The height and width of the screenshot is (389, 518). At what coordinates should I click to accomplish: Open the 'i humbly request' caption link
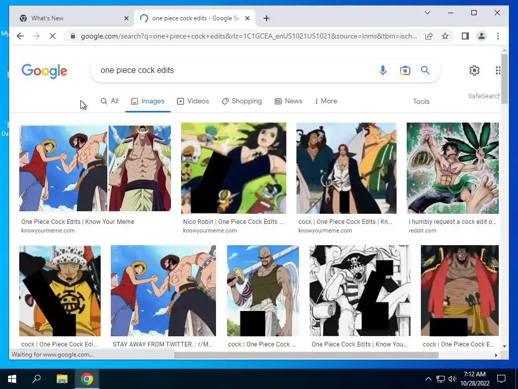(x=452, y=222)
